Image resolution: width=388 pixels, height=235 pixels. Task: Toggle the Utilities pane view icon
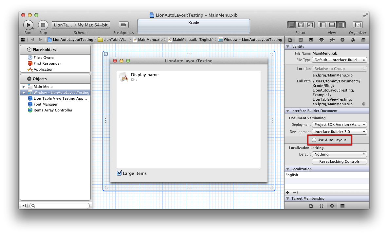[341, 25]
